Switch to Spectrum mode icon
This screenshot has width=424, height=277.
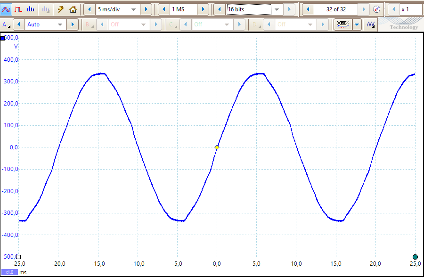pos(31,9)
